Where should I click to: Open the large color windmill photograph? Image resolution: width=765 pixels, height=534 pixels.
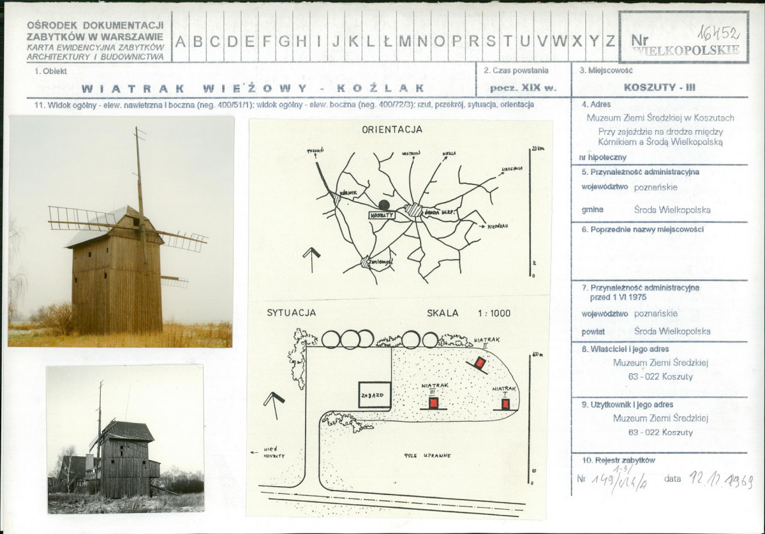[121, 231]
